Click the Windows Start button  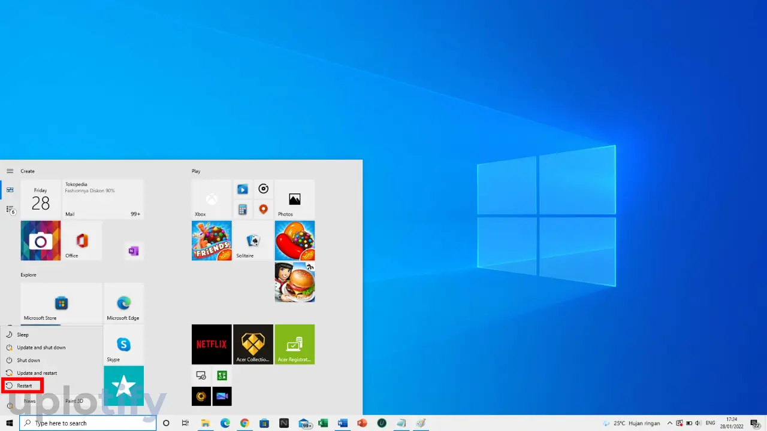[10, 423]
